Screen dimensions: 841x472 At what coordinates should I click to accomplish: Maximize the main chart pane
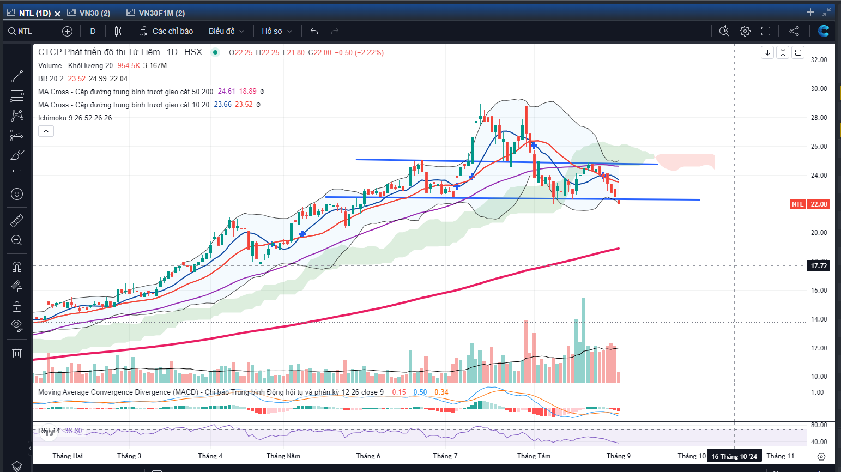(798, 52)
